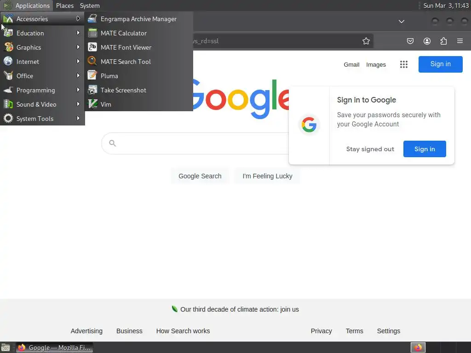This screenshot has width=471, height=353.
Task: Open the climate action join us link
Action: (239, 309)
